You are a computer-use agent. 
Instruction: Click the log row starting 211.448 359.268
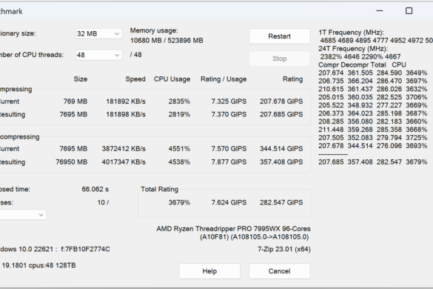point(373,130)
